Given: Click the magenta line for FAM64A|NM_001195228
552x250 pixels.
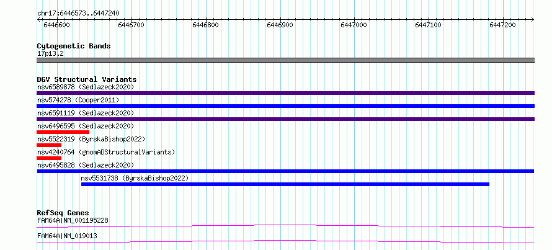Looking at the screenshot, I should point(285,226).
